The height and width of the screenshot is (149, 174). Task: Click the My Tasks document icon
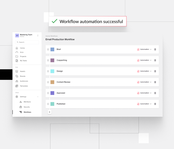[17, 61]
